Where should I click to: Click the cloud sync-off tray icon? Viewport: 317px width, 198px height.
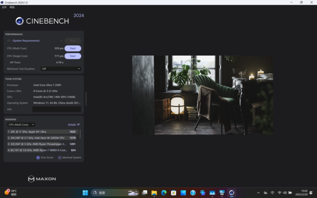[x=265, y=193]
